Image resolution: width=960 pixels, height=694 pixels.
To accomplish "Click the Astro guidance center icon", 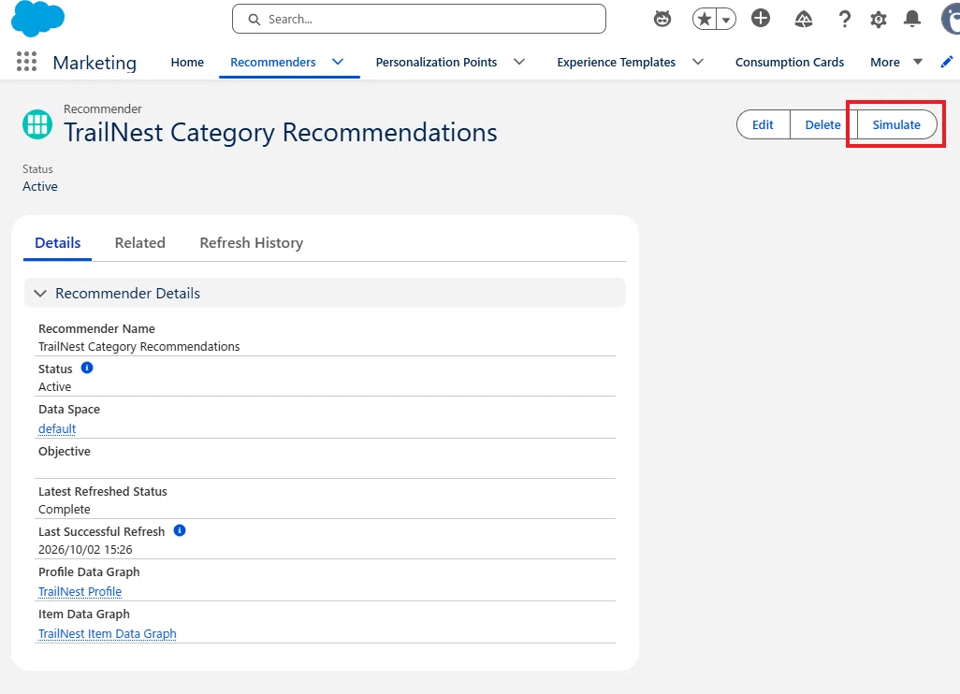I will [662, 19].
